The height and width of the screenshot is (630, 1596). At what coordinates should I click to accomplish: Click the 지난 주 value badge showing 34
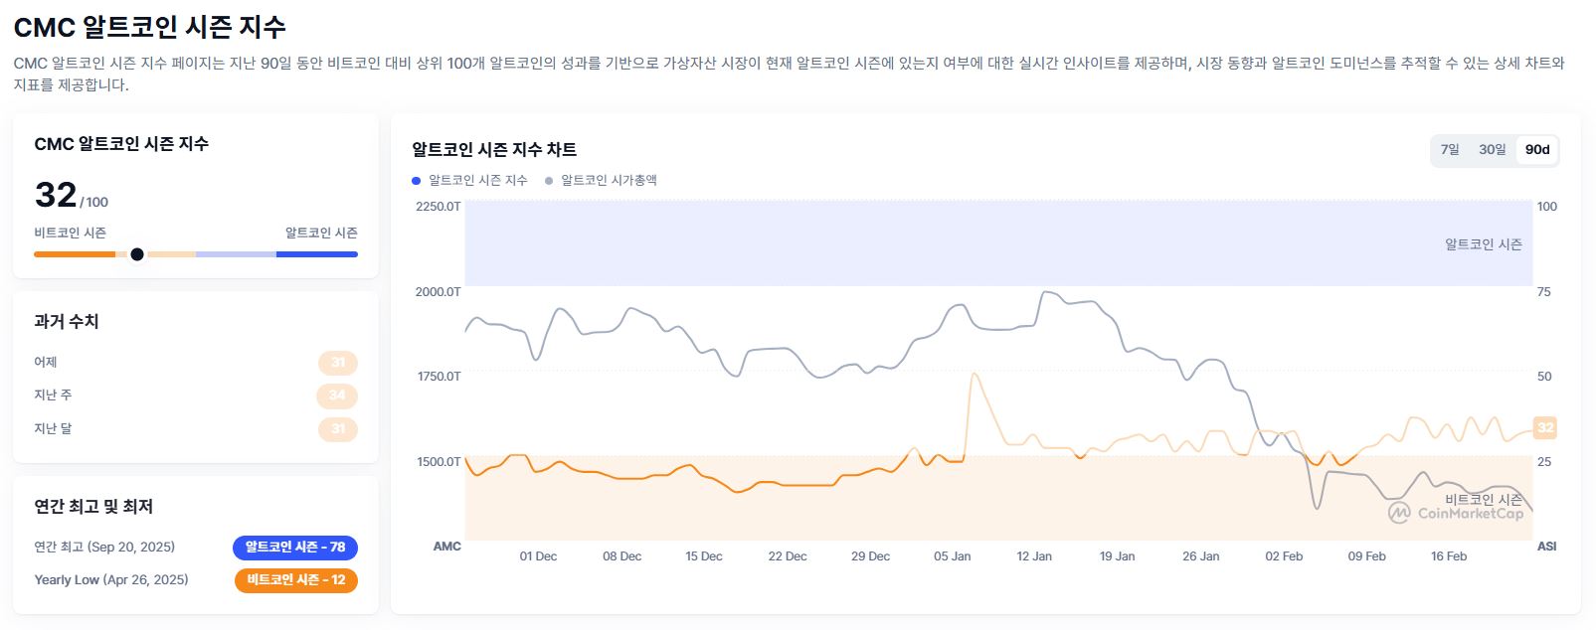(x=339, y=395)
